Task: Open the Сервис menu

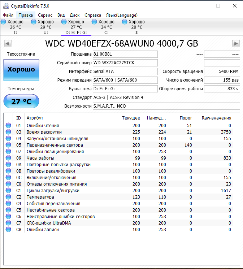Action: [45, 15]
